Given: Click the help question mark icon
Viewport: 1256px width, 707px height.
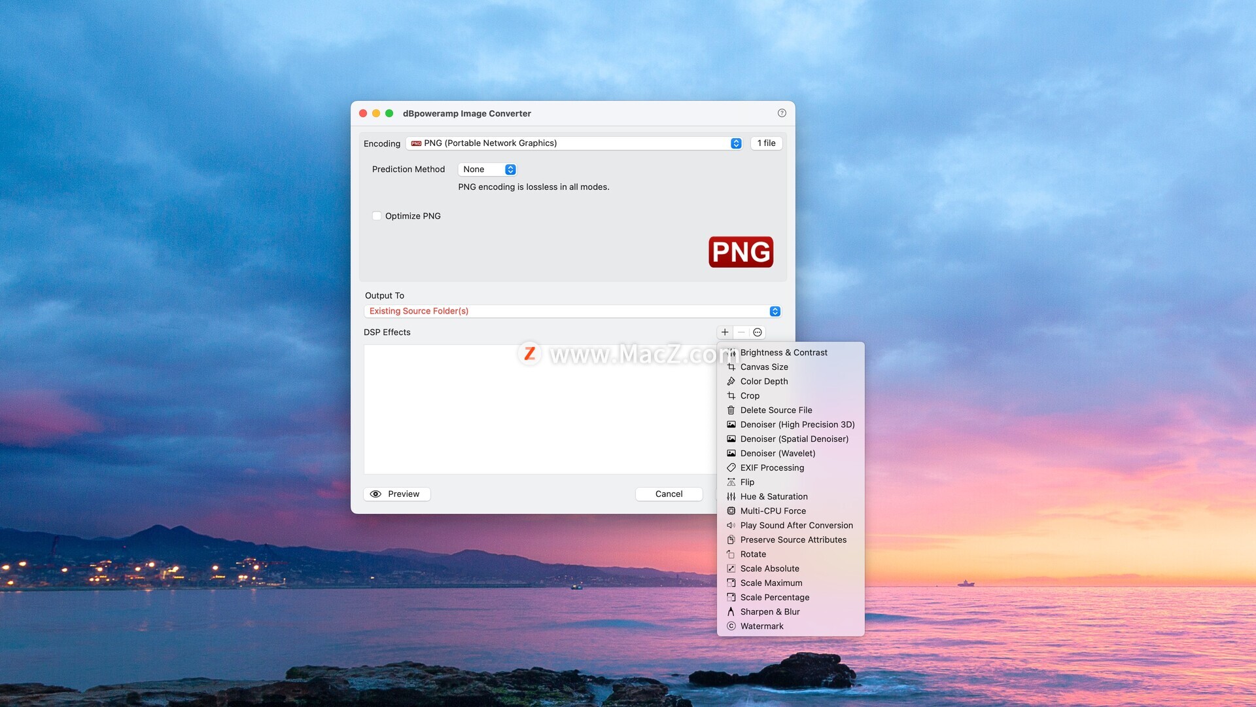Looking at the screenshot, I should pos(782,113).
